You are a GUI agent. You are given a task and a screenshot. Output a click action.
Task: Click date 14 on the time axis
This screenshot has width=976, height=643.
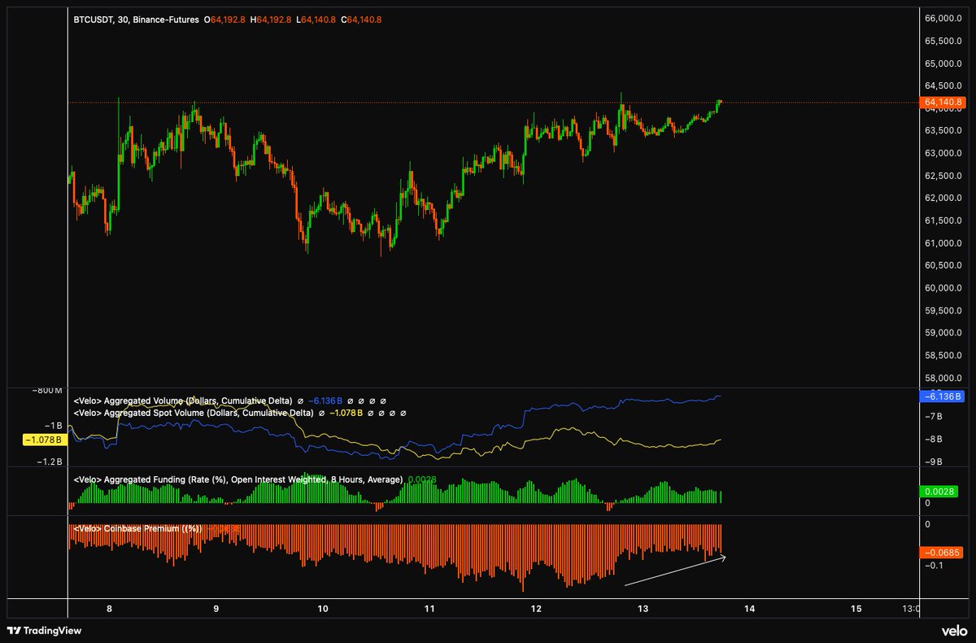coord(749,608)
